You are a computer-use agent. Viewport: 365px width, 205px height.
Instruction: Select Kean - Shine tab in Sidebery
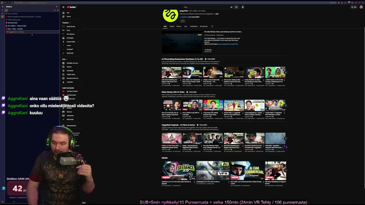point(32,29)
